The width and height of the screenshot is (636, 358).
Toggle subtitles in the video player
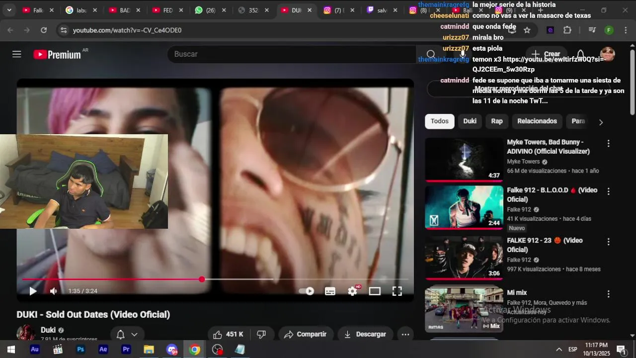[330, 291]
